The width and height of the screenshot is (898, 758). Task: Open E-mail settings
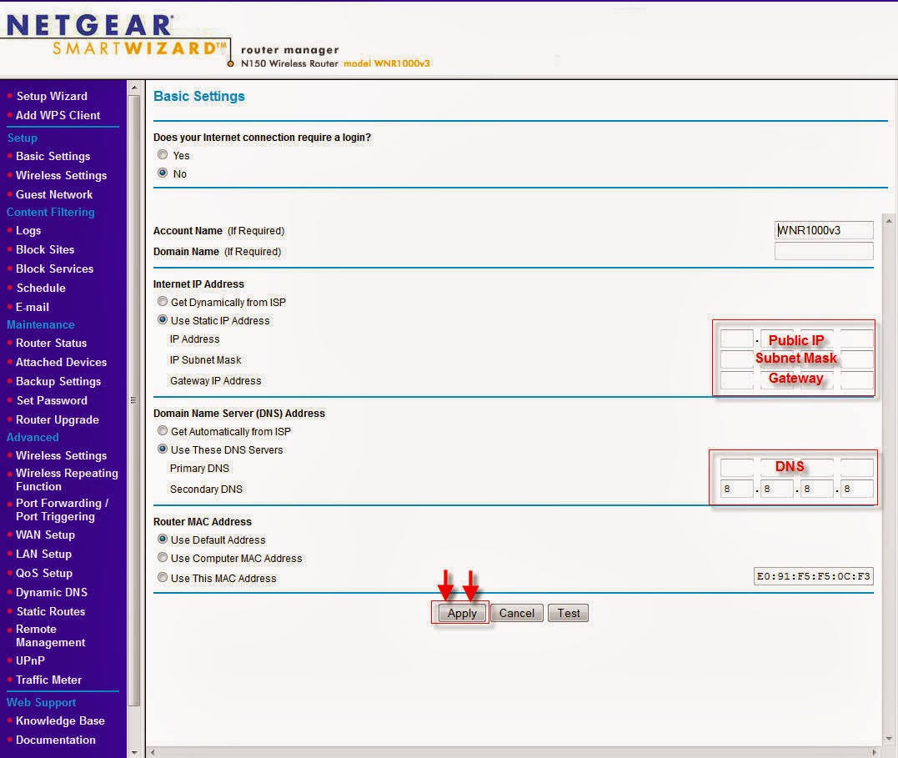(x=32, y=307)
